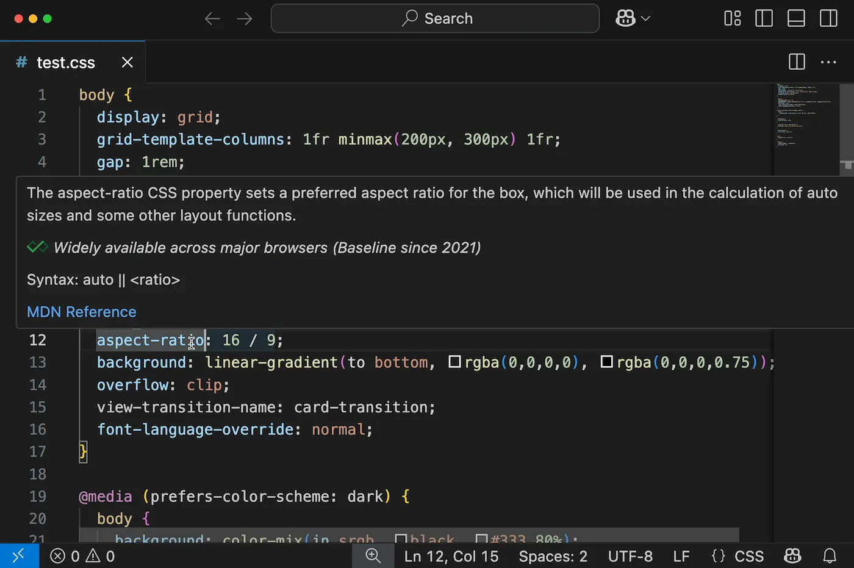Click the rgba color swatch on line 13

coord(454,362)
